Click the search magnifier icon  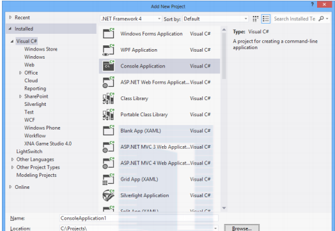pos(321,19)
